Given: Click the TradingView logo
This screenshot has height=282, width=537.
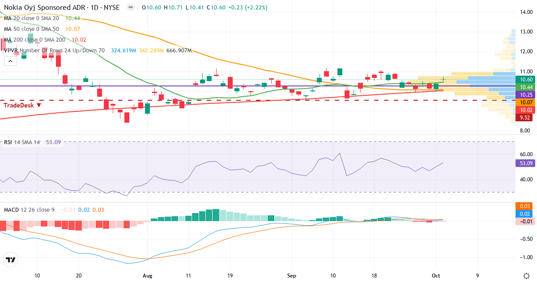Looking at the screenshot, I should [x=10, y=259].
